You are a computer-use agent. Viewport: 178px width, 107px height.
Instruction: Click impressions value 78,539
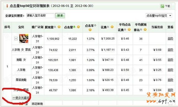pyautogui.click(x=53, y=80)
